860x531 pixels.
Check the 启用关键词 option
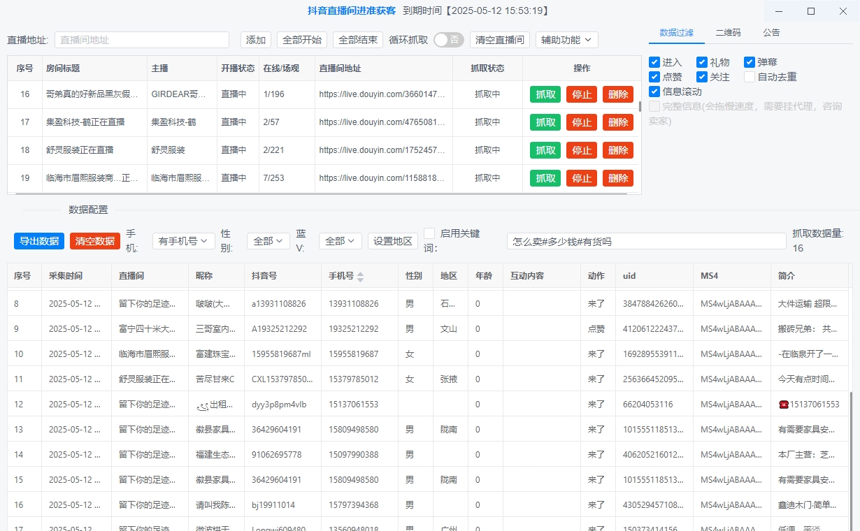tap(430, 233)
